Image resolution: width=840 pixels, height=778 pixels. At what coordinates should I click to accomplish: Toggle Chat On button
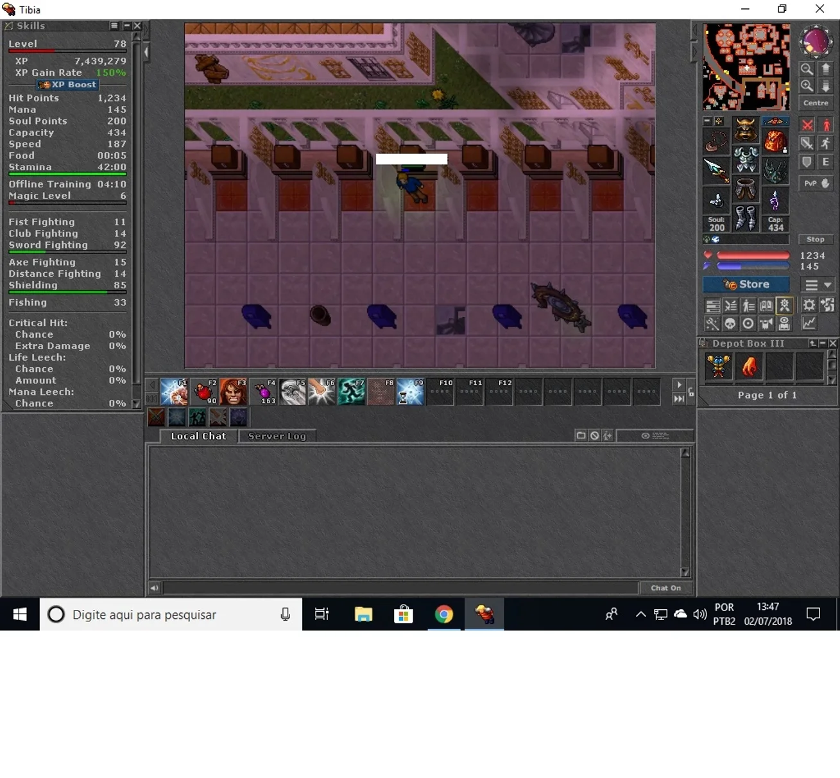tap(666, 588)
